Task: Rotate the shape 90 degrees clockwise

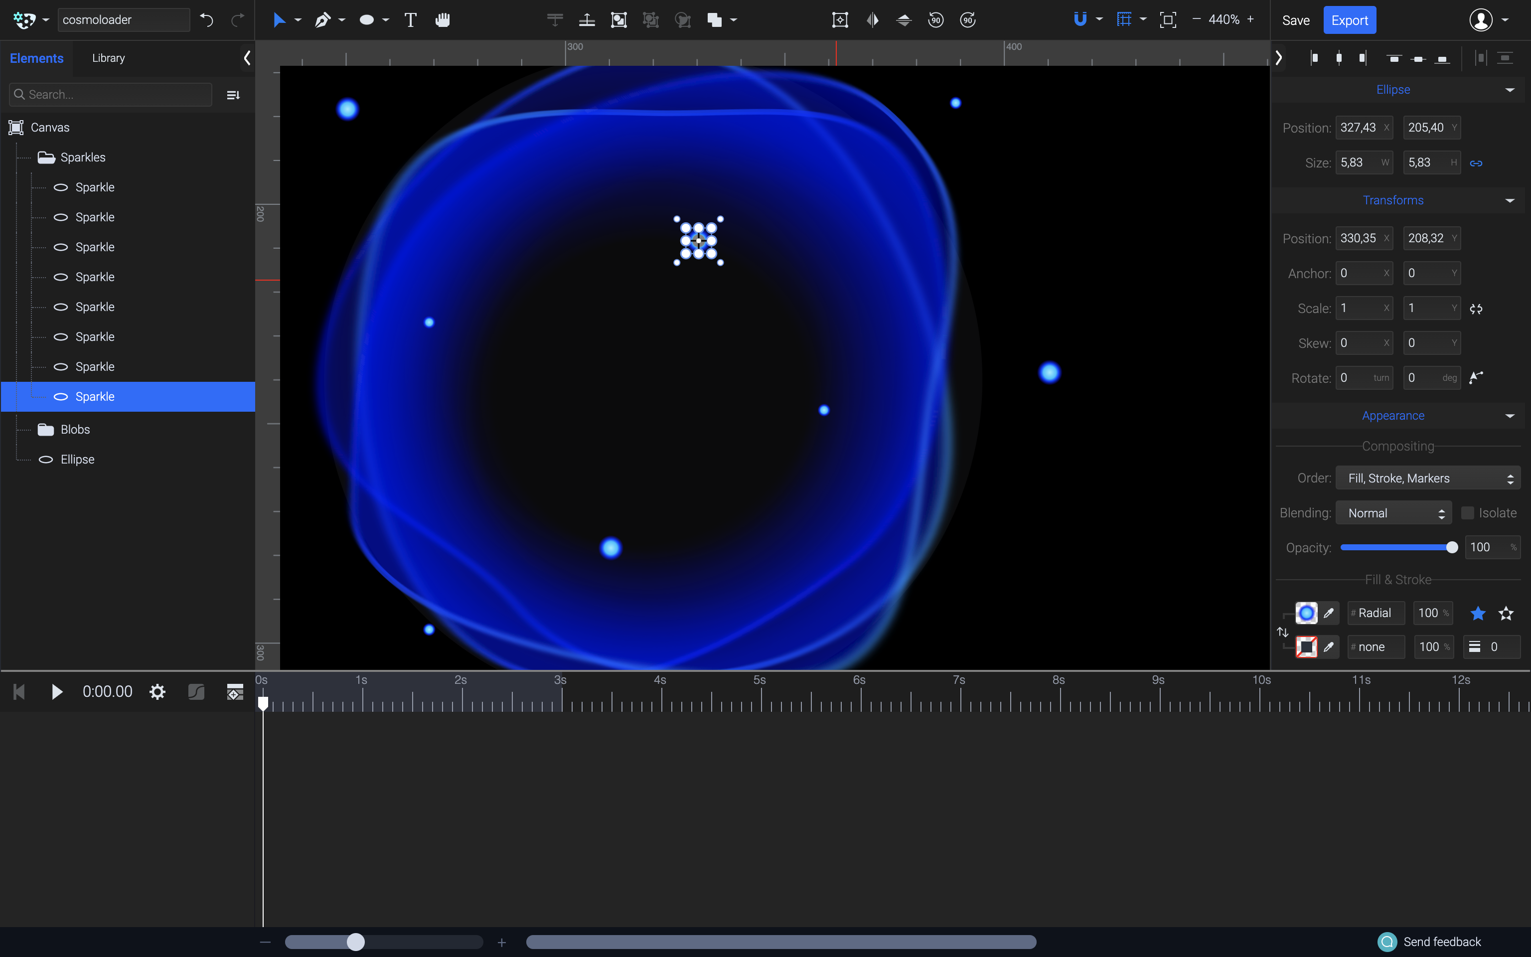Action: click(967, 19)
